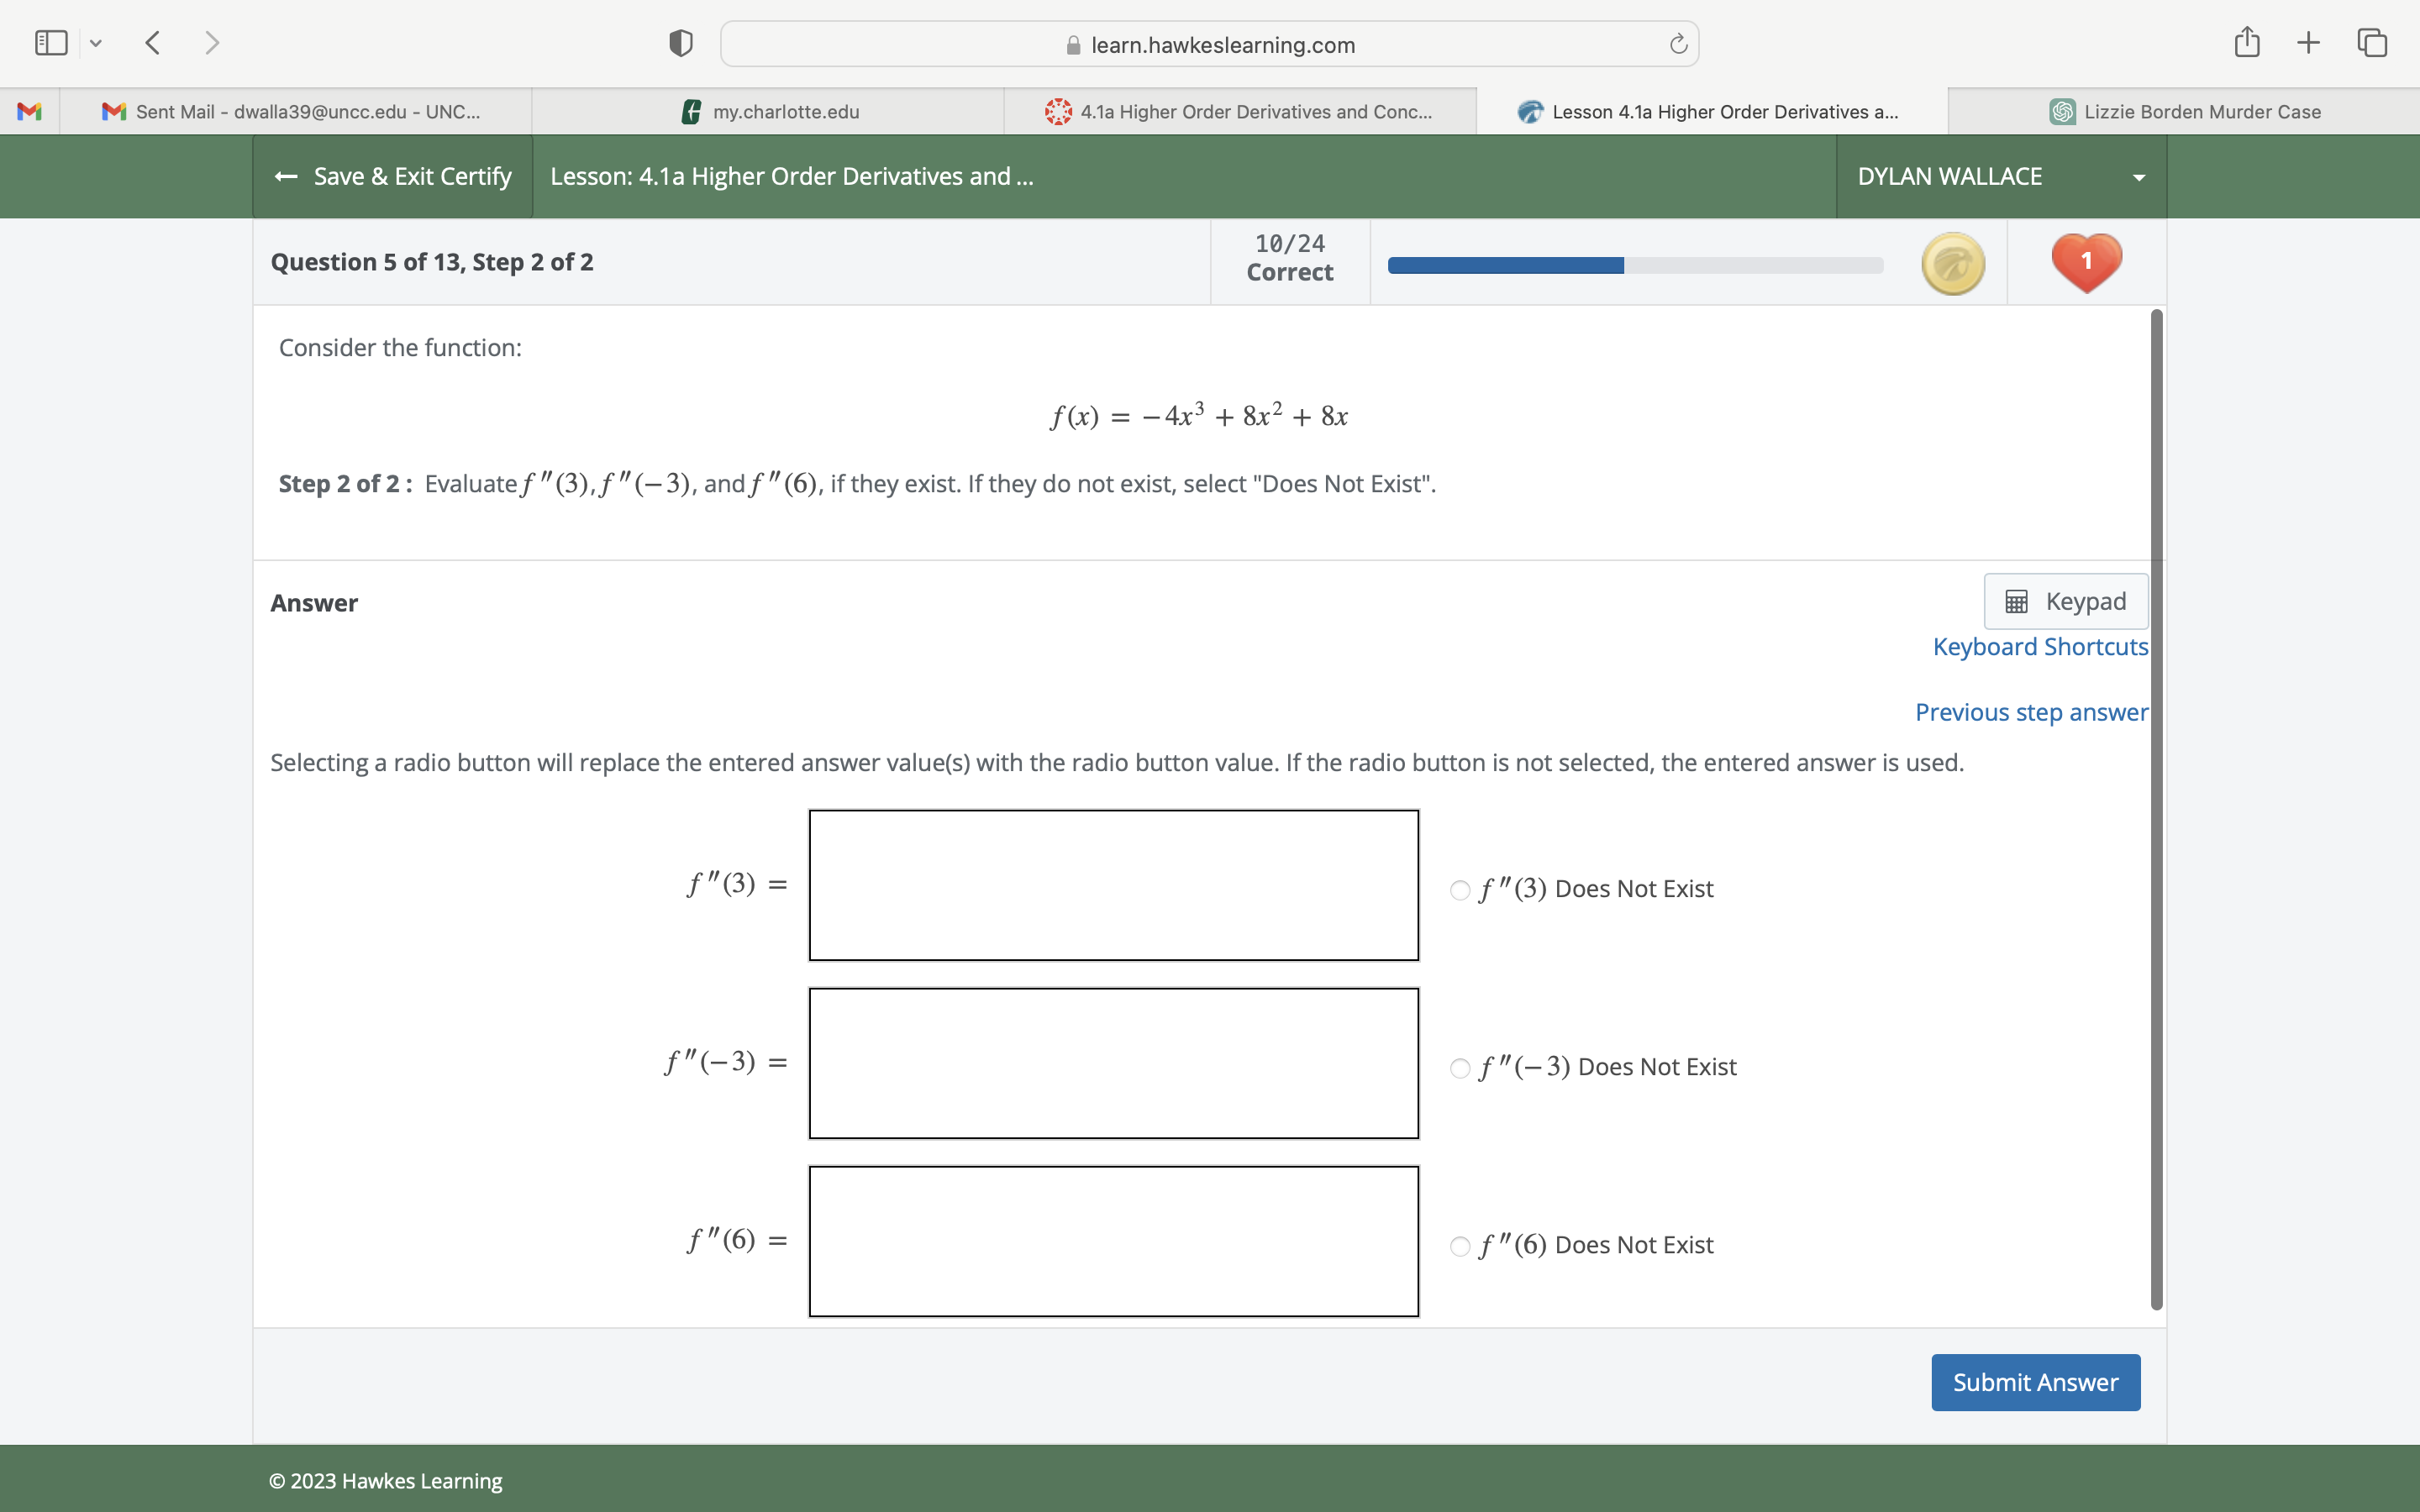
Task: Click the back navigation arrow
Action: (152, 42)
